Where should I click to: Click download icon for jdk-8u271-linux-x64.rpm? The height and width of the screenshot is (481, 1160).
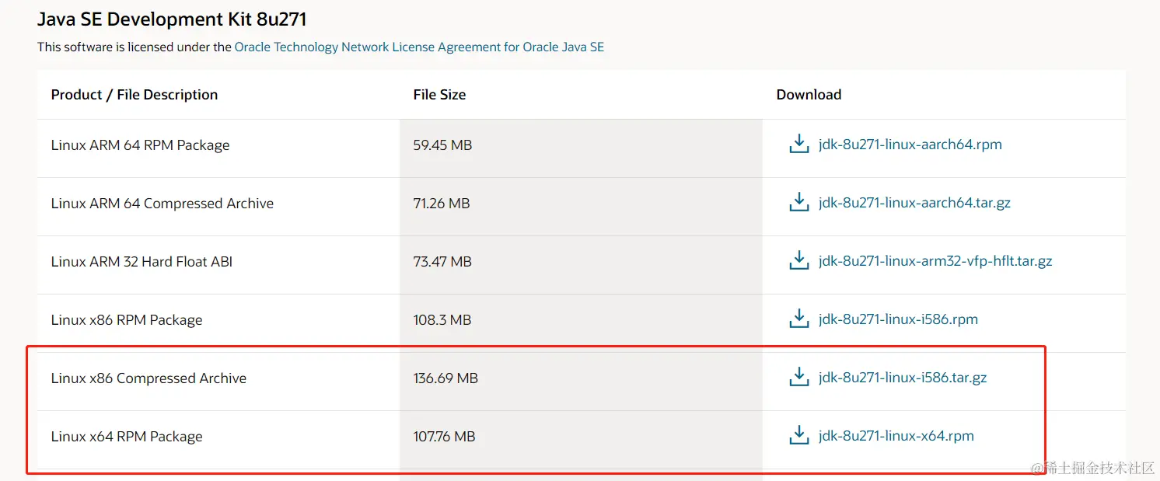point(799,436)
